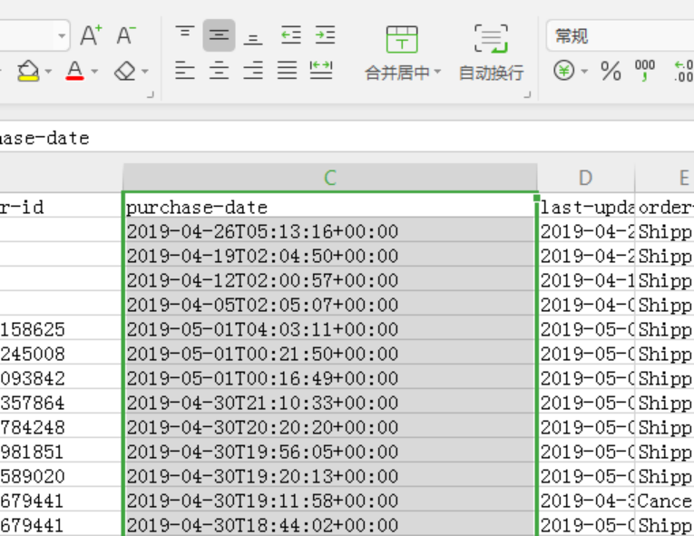Click formula bar showing purchase-date

pos(347,138)
